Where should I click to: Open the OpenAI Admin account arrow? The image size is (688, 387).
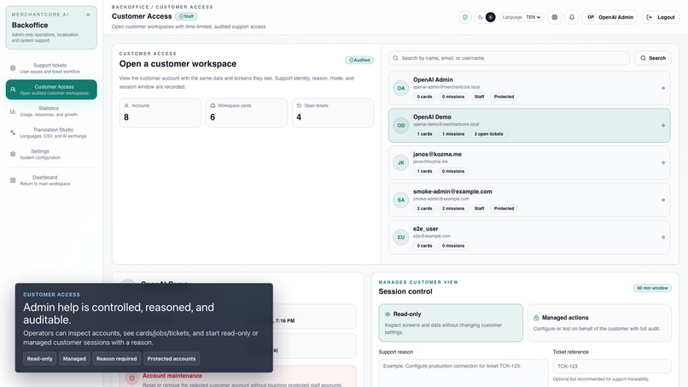tap(662, 88)
